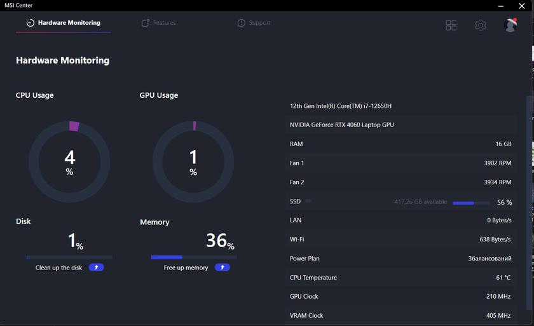Image resolution: width=534 pixels, height=326 pixels.
Task: Click the GPU Usage circular gauge
Action: (193, 161)
